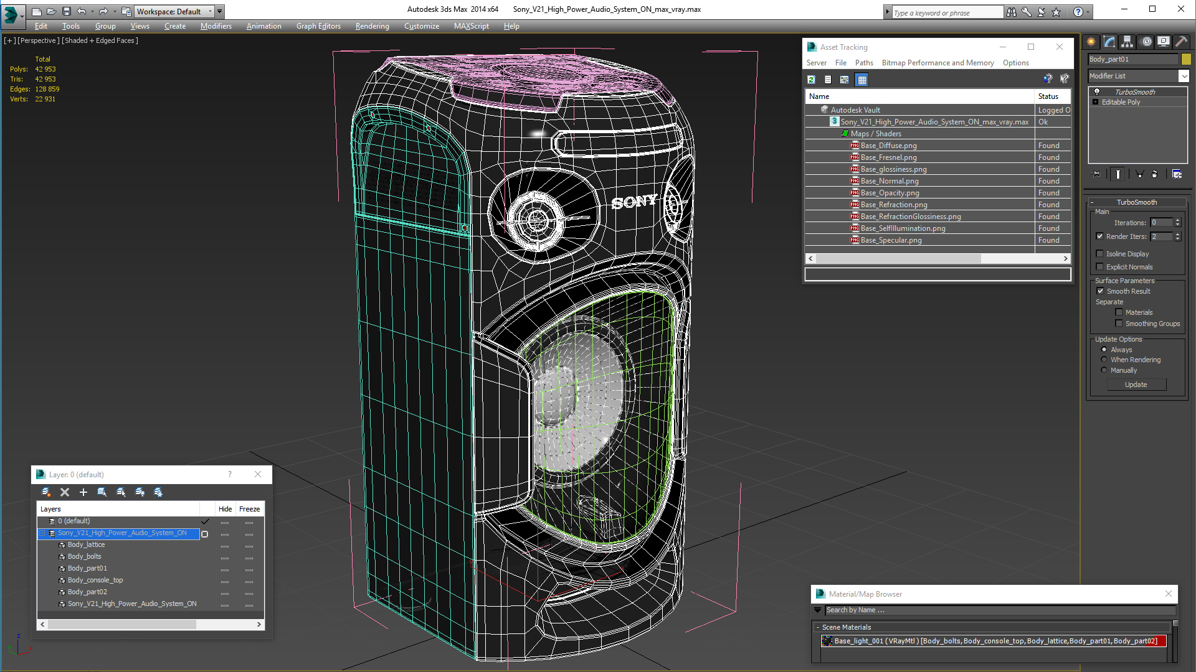Viewport: 1196px width, 672px height.
Task: Open the undo history dropdown arrow
Action: click(92, 11)
